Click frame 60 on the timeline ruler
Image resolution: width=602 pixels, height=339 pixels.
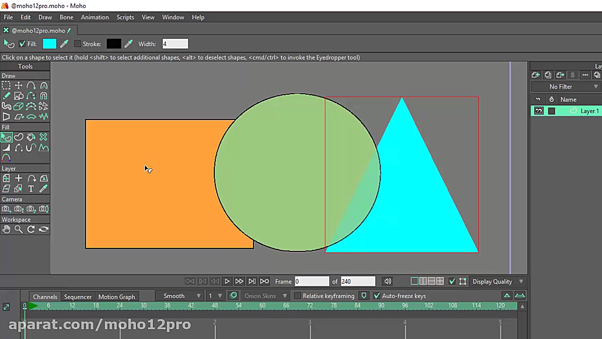click(x=262, y=306)
